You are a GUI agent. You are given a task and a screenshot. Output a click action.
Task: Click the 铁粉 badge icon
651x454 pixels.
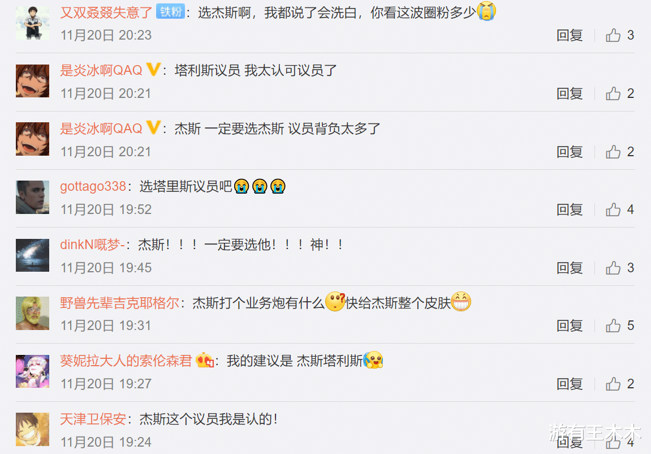point(170,12)
